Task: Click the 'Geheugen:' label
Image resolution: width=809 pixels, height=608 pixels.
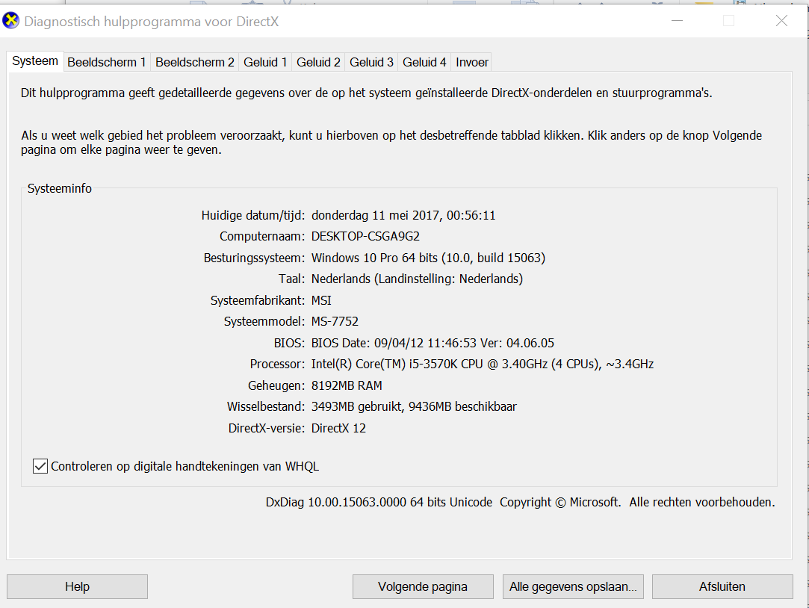Action: [276, 385]
